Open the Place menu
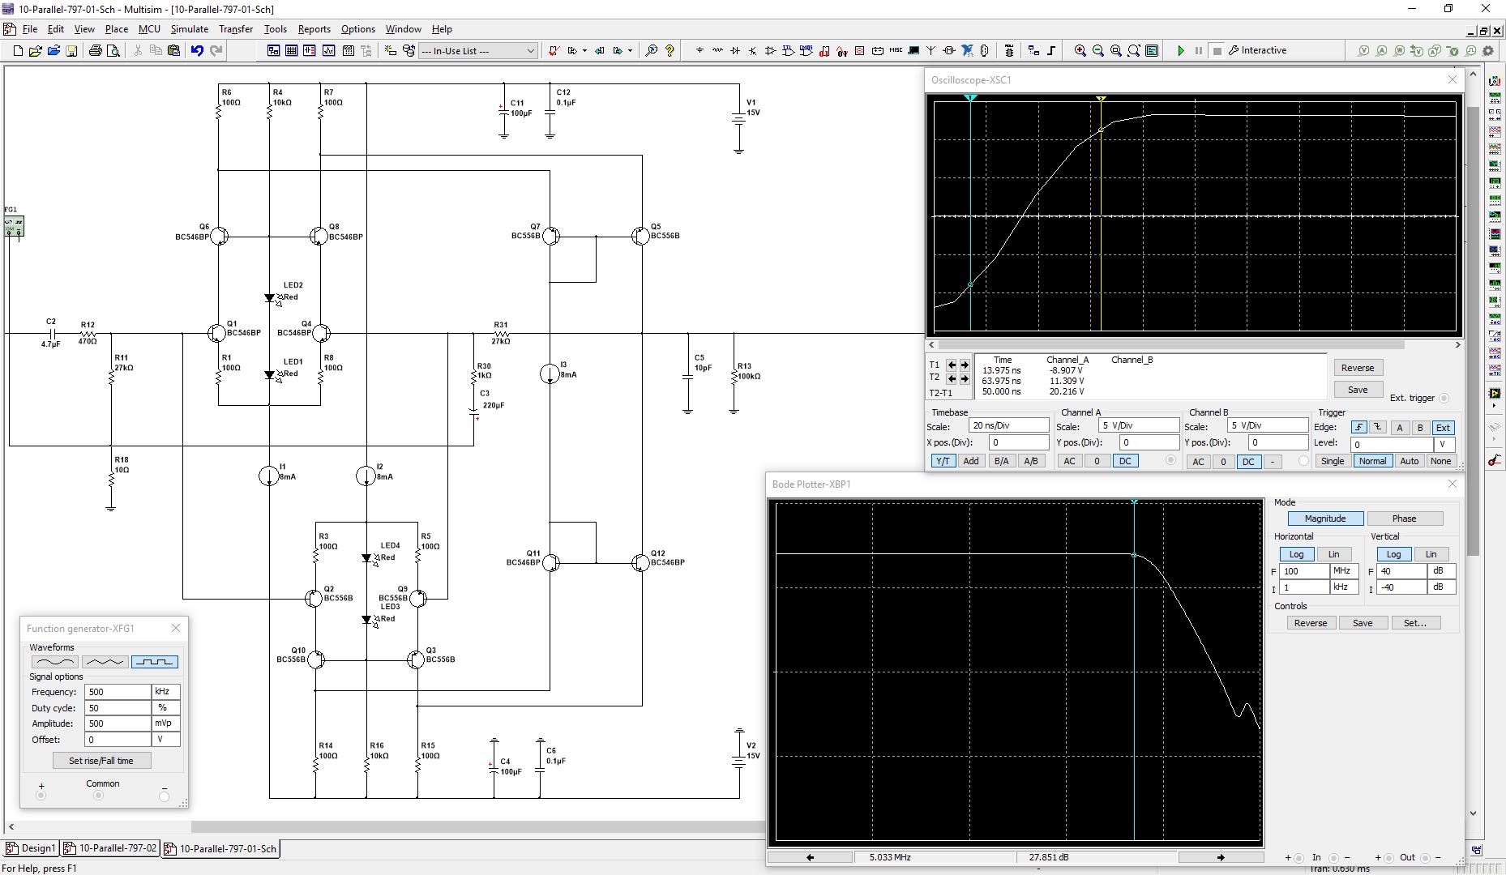This screenshot has width=1506, height=875. coord(117,29)
